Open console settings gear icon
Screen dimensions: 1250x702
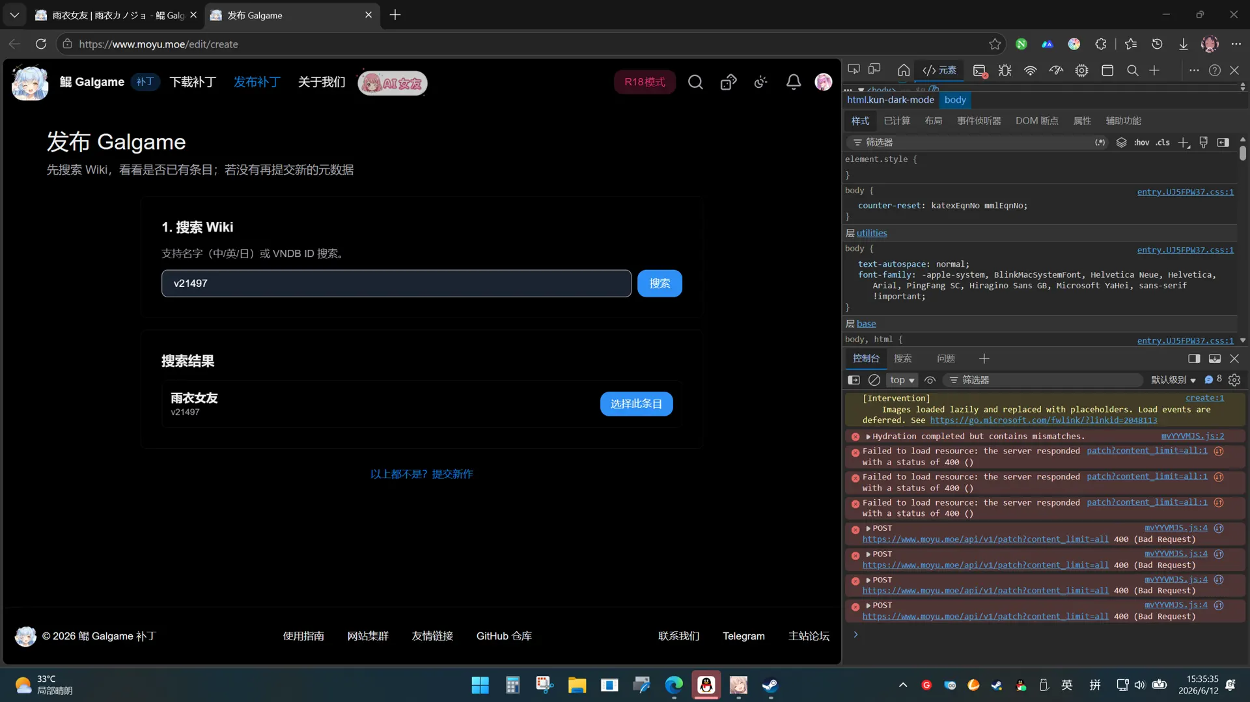(1234, 380)
